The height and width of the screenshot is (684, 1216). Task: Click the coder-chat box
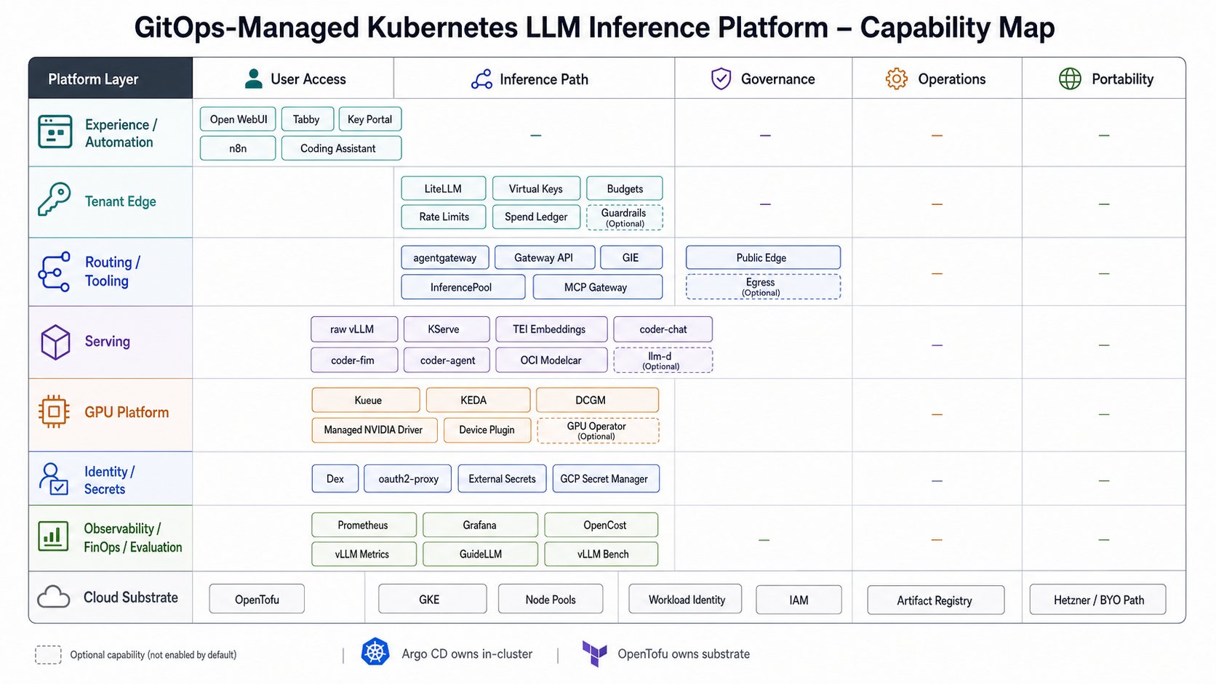click(x=663, y=329)
